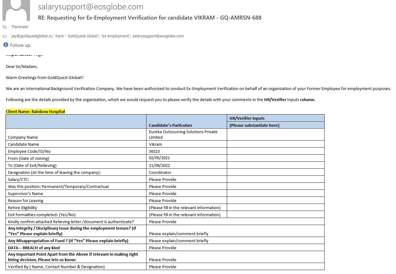396x274 pixels.
Task: Click the Follow up flag text
Action: click(x=21, y=45)
